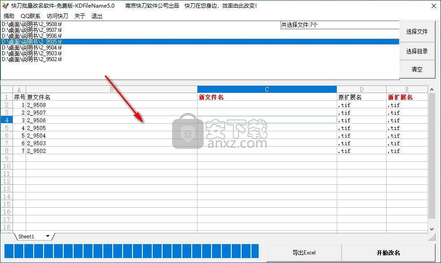
Task: Click the 选择目录 button
Action: point(417,51)
